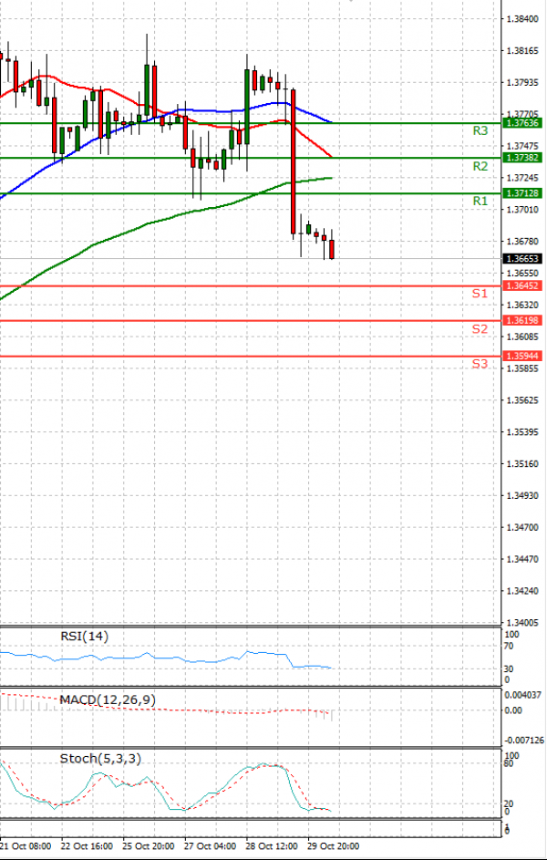The height and width of the screenshot is (860, 547).
Task: Click the MACD(12,26,9) indicator label
Action: (x=108, y=699)
